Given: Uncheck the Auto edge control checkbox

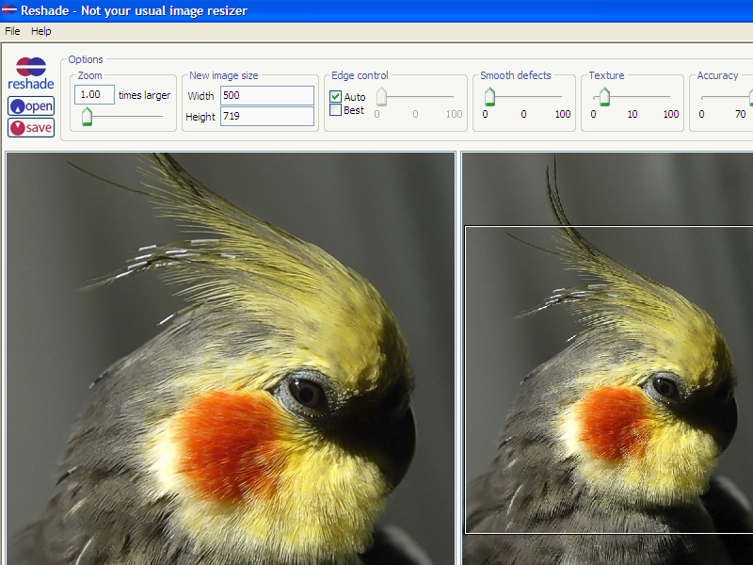Looking at the screenshot, I should (x=336, y=97).
